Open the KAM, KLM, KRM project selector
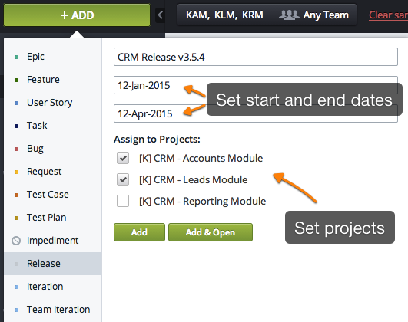408x322 pixels. (x=224, y=15)
